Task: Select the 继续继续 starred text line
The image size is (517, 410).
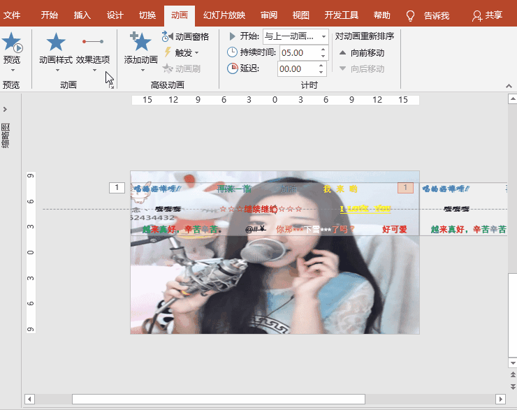Action: pyautogui.click(x=261, y=209)
